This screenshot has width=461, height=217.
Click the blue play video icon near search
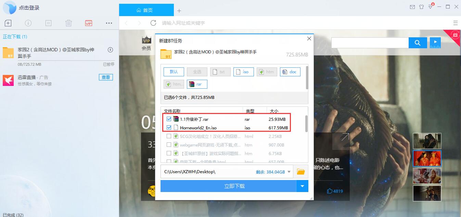[435, 42]
